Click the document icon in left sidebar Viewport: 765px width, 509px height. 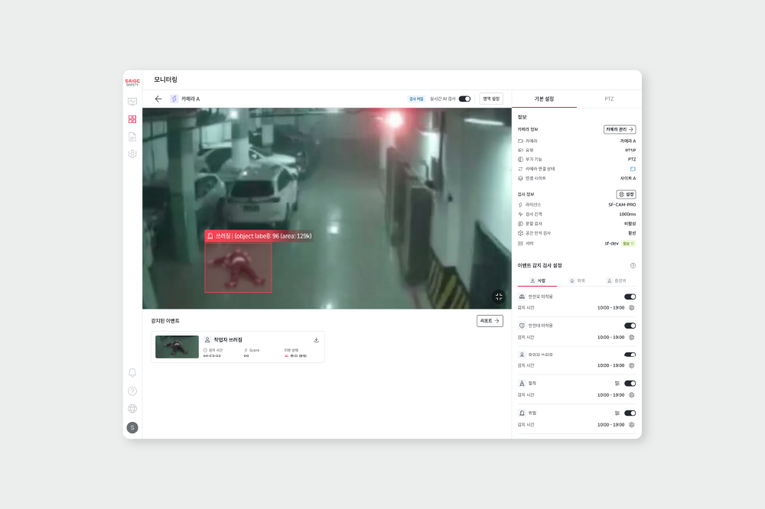pos(132,136)
